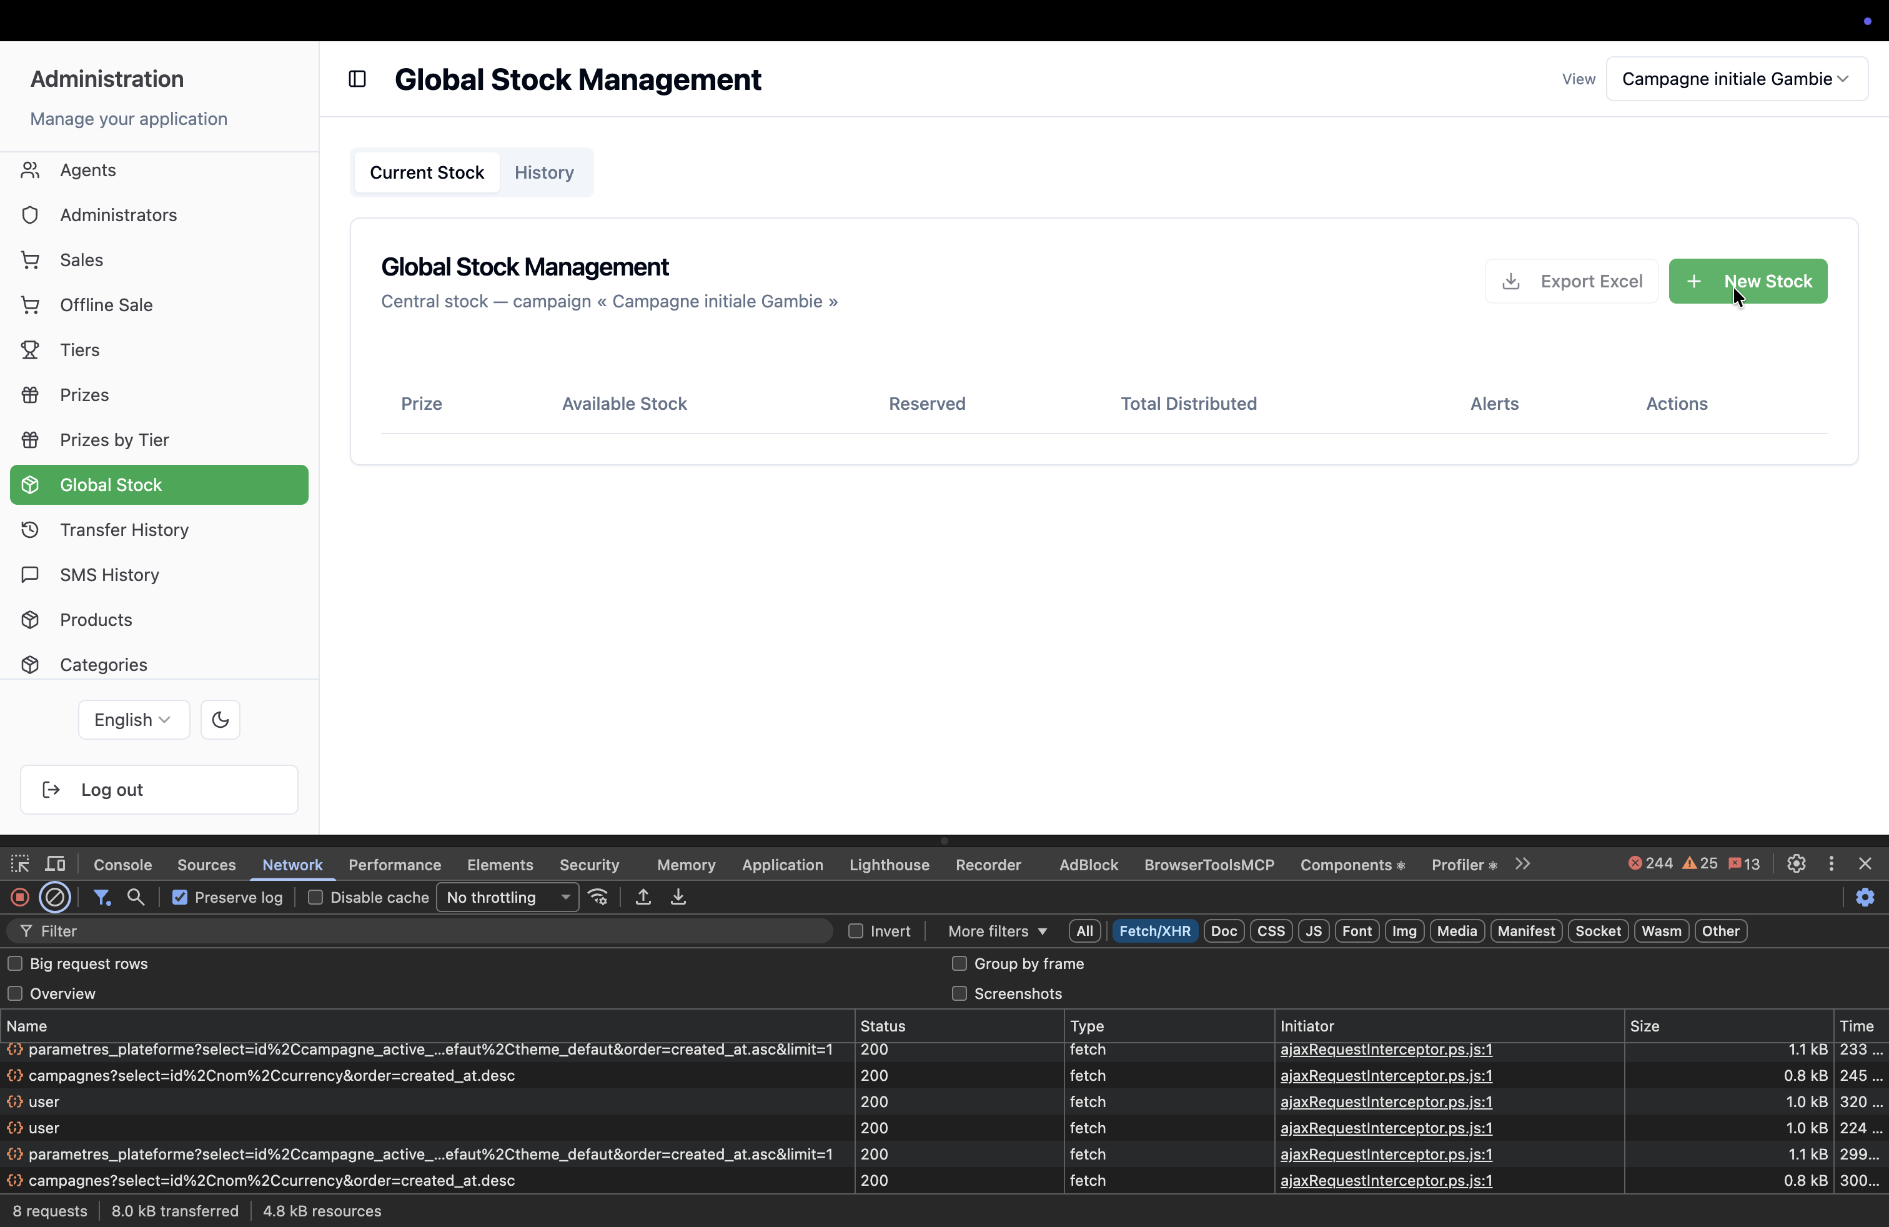The image size is (1889, 1227).
Task: Expand More filters dropdown
Action: [x=998, y=931]
